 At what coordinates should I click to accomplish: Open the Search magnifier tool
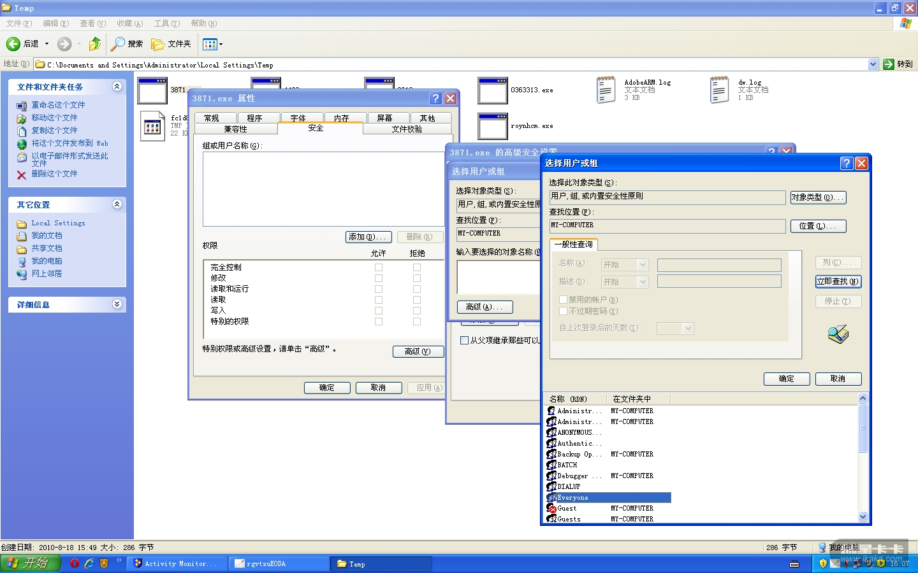(118, 44)
